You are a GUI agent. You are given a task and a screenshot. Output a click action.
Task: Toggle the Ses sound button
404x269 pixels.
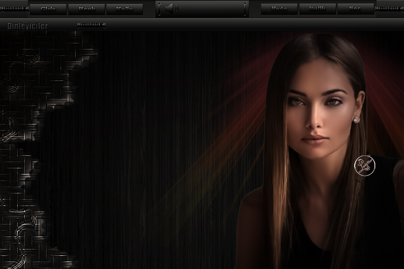click(355, 9)
